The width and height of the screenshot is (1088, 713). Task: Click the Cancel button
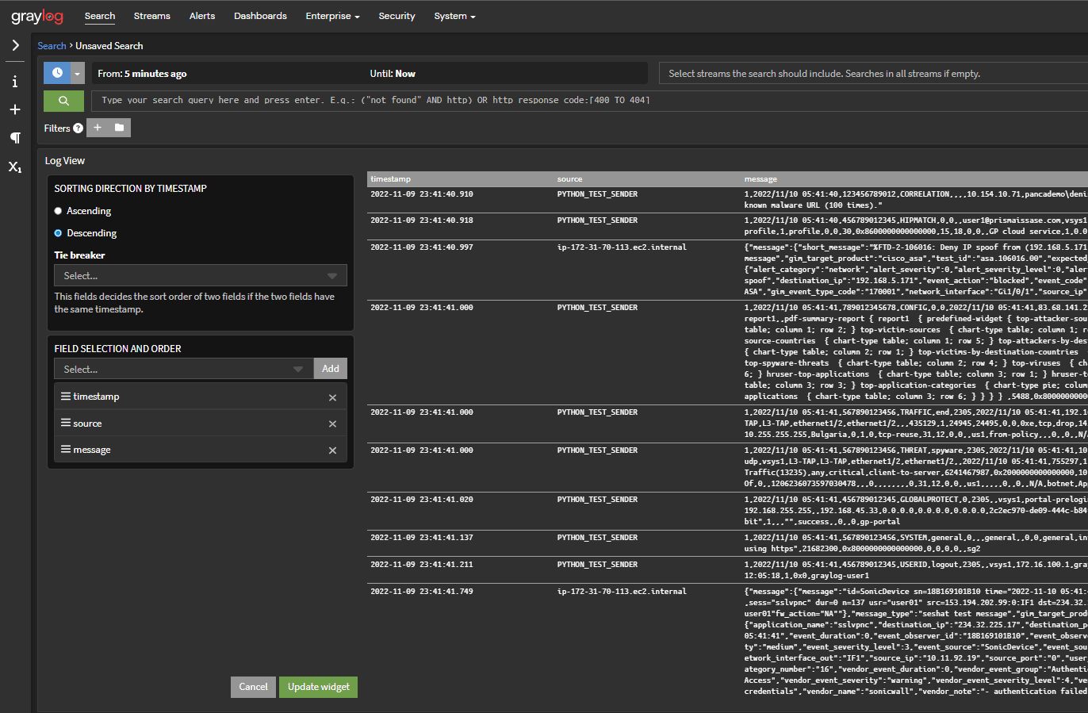[253, 687]
